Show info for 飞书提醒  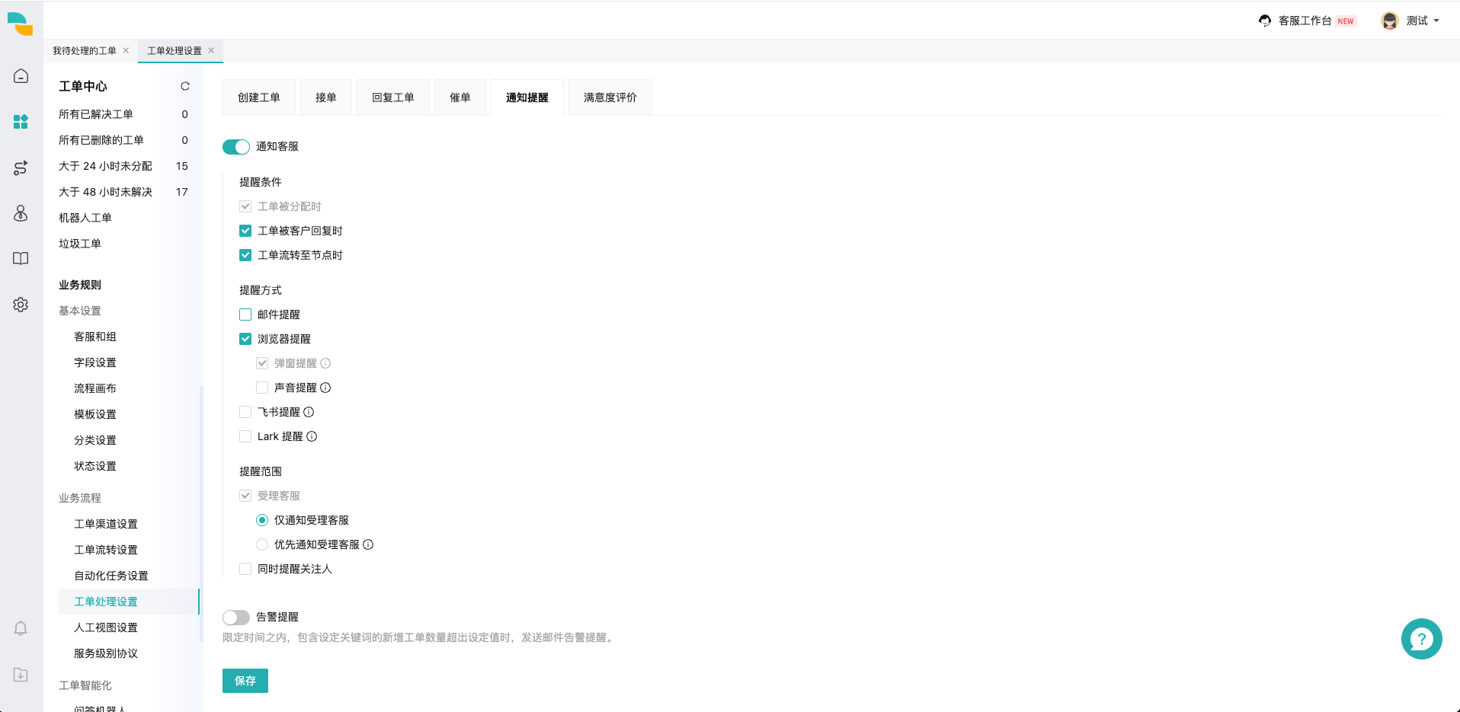pos(309,412)
